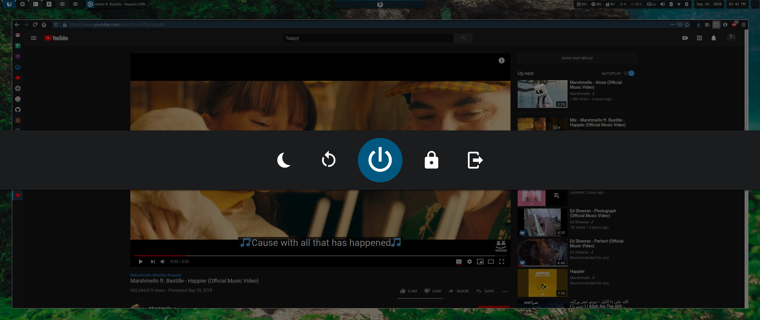The height and width of the screenshot is (320, 760).
Task: Open Ed Sheeran - Perfect title link
Action: pos(596,243)
